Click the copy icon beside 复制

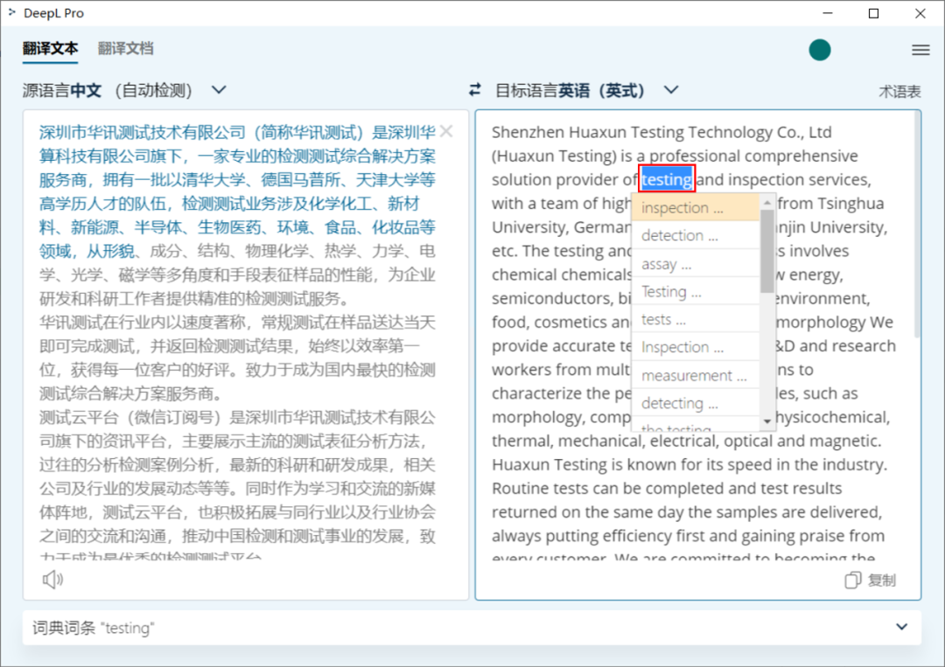(852, 580)
